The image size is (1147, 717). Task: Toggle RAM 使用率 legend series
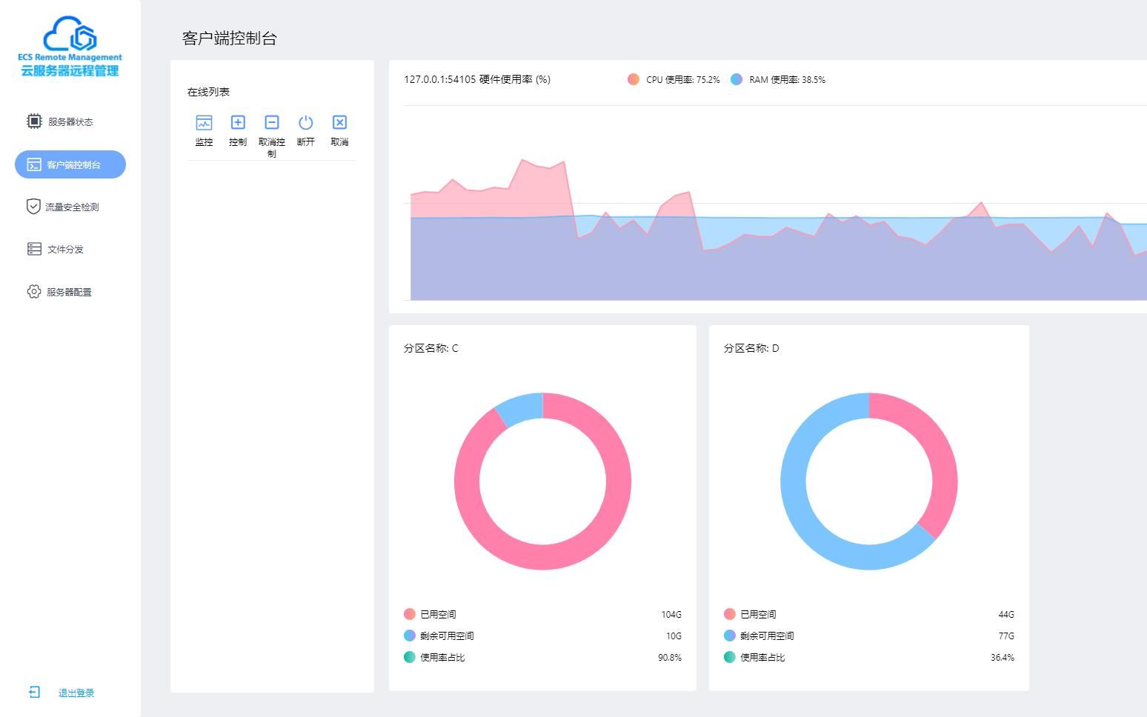click(x=777, y=79)
